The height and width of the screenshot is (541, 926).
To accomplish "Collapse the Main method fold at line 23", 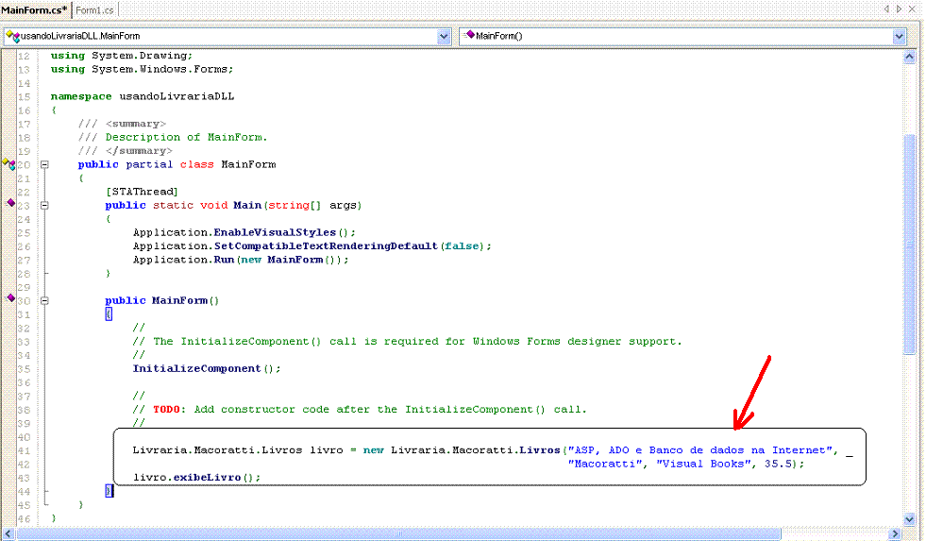I will click(x=44, y=206).
